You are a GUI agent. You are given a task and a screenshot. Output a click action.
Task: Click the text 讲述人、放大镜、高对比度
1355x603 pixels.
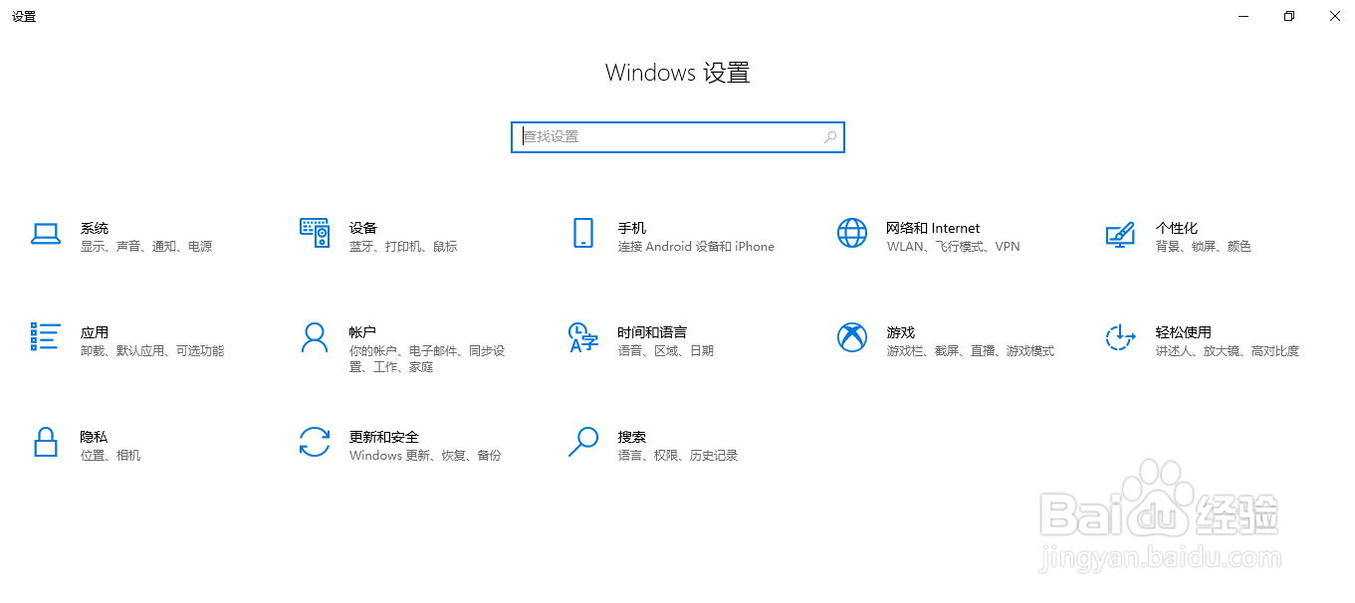1228,351
